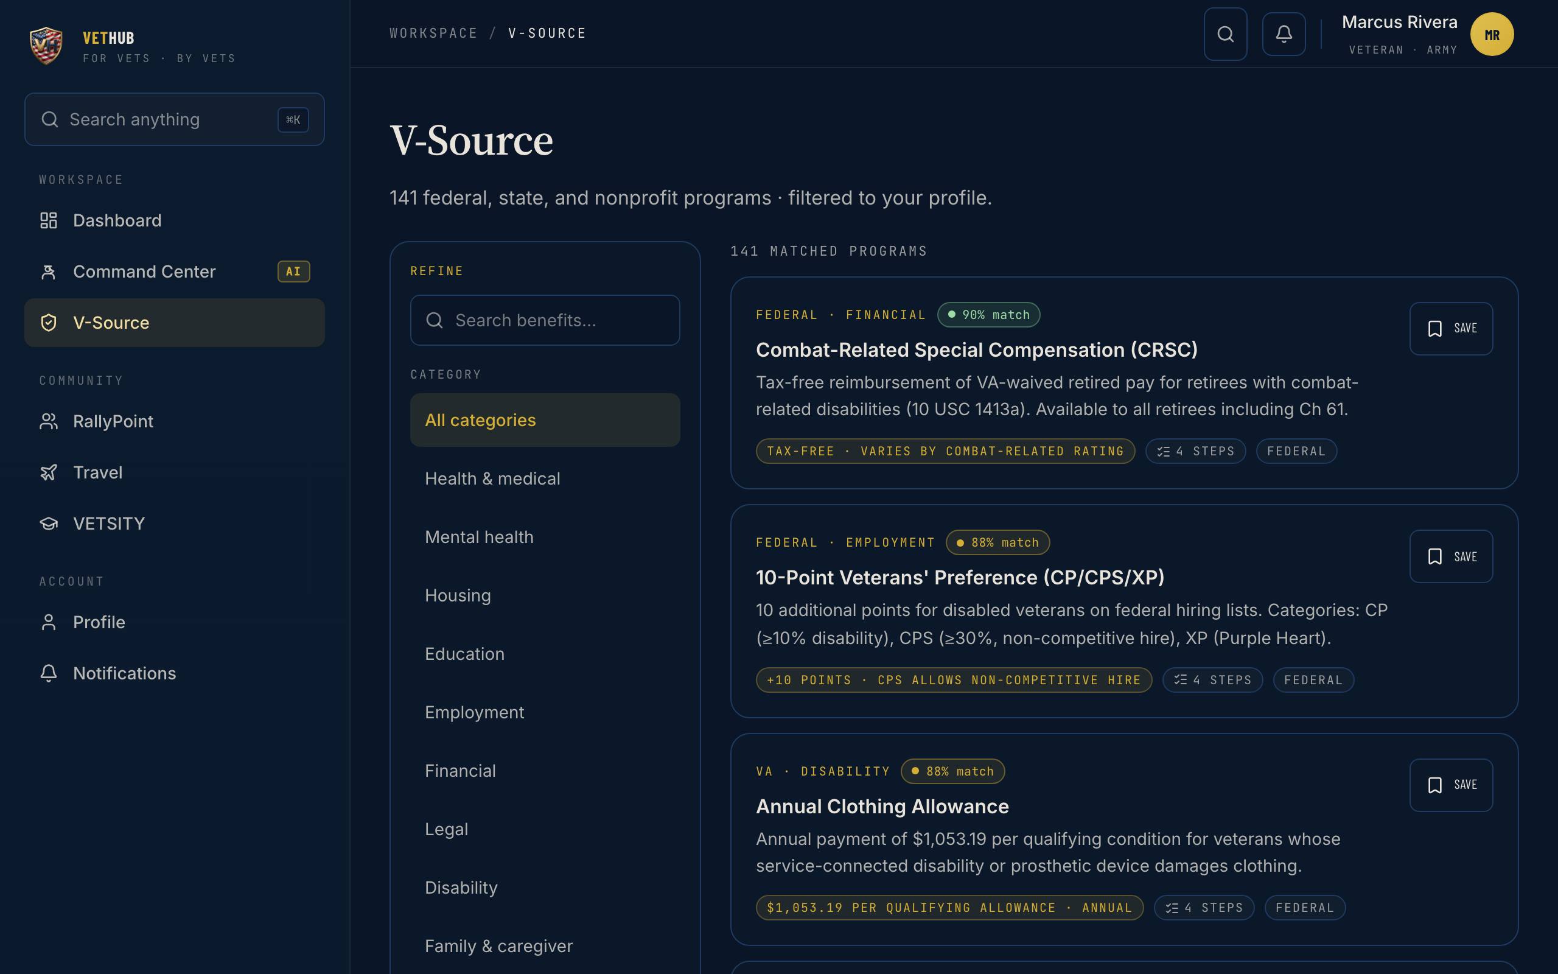Filter by Housing category
Viewport: 1558px width, 974px height.
pyautogui.click(x=545, y=596)
